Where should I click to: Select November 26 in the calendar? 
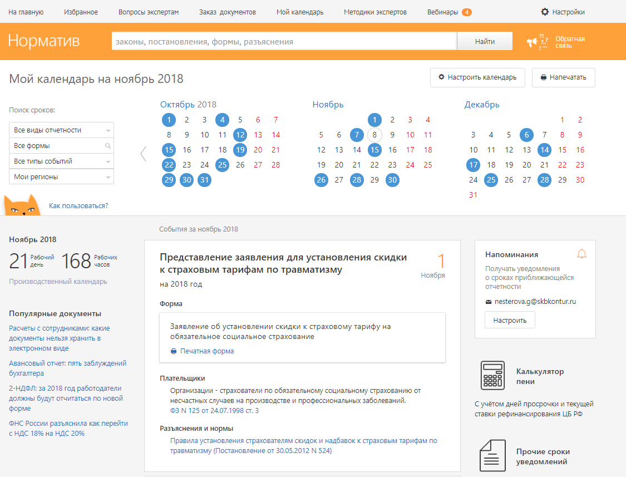(x=322, y=180)
